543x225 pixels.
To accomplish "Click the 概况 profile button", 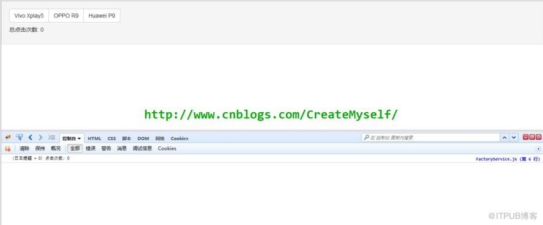I will coord(56,149).
